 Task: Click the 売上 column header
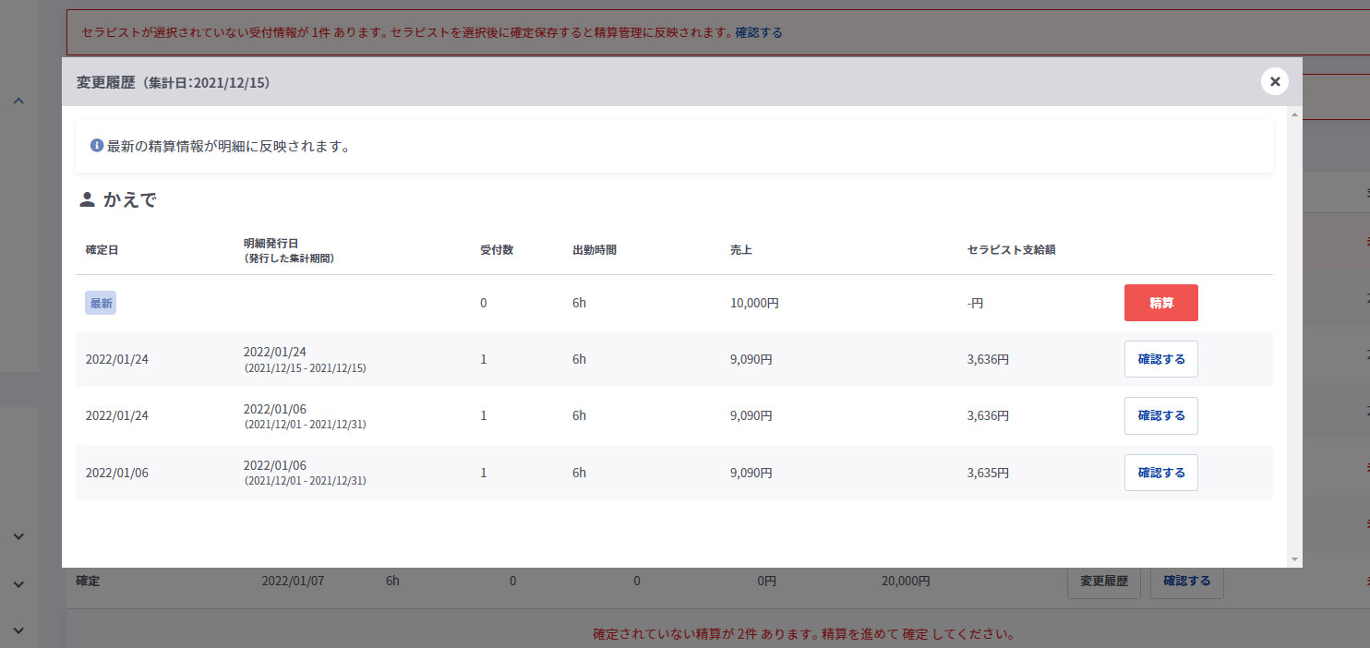pyautogui.click(x=740, y=250)
